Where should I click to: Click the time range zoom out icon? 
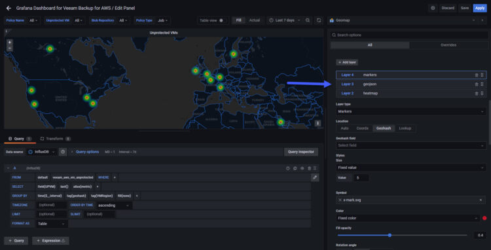coord(308,20)
